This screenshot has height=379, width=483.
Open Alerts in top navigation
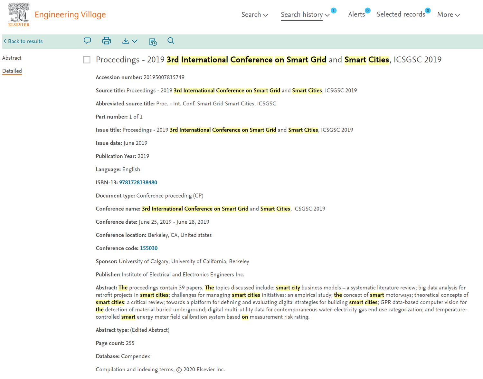pyautogui.click(x=356, y=15)
